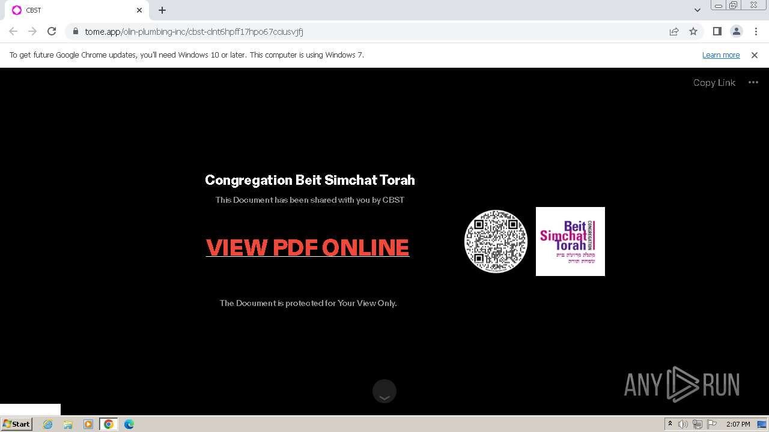Click the Learn more link in the update bar

coord(721,55)
